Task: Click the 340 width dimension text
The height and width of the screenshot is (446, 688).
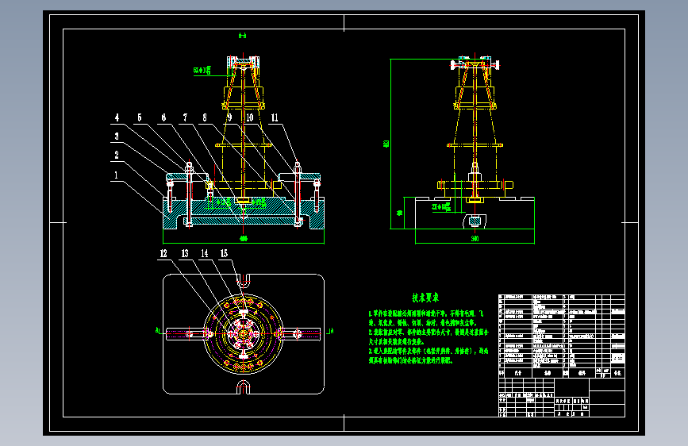Action: [475, 239]
